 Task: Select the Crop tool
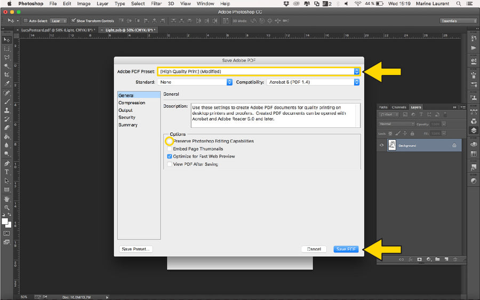6,74
